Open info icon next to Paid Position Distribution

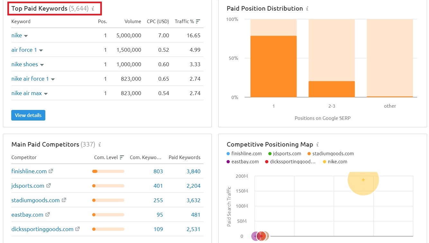coord(307,9)
